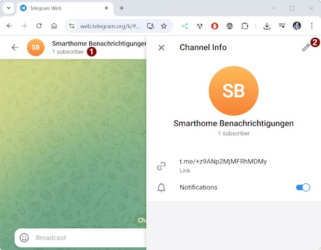Open the tab search dropdown chevron
The height and width of the screenshot is (250, 321).
pyautogui.click(x=8, y=8)
